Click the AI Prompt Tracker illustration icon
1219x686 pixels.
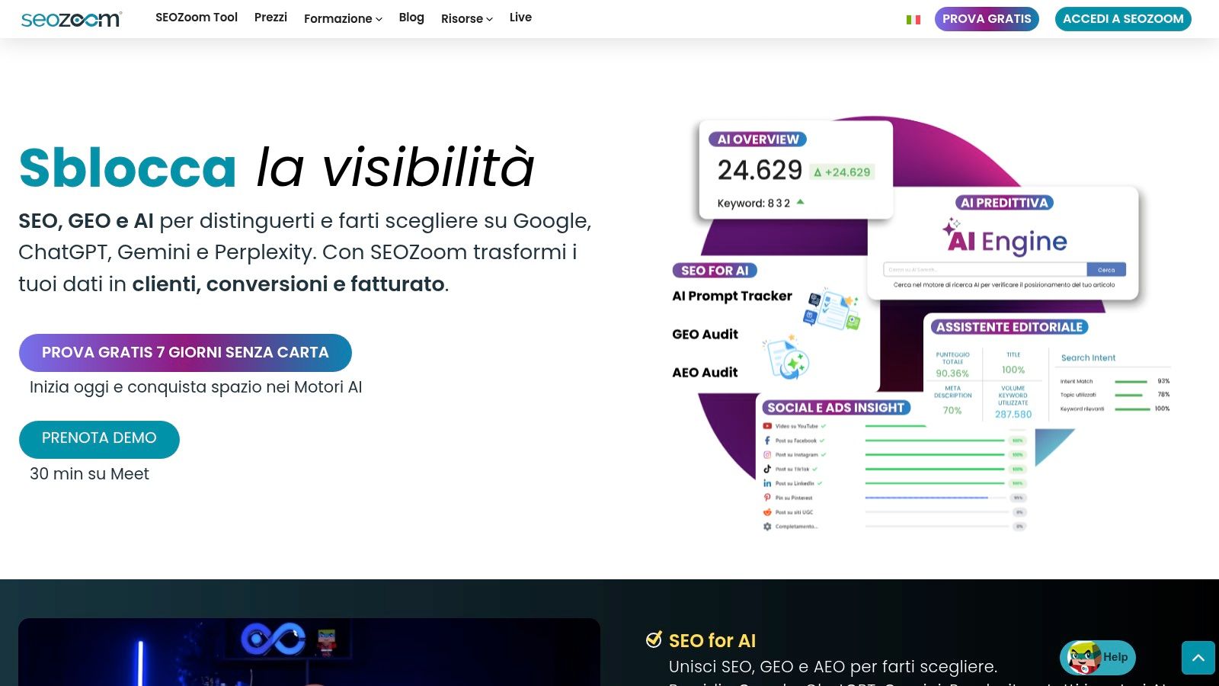833,308
